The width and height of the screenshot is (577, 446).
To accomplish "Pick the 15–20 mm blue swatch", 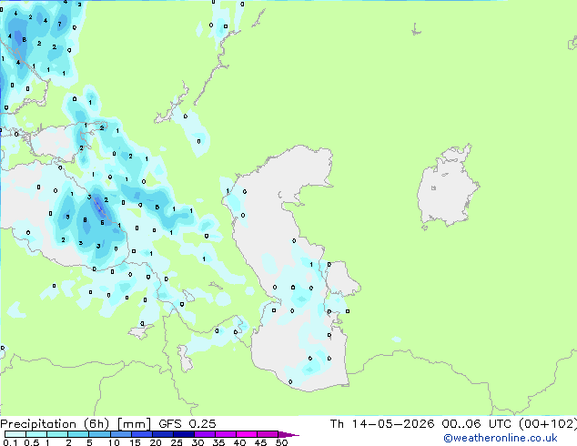I will pos(141,434).
